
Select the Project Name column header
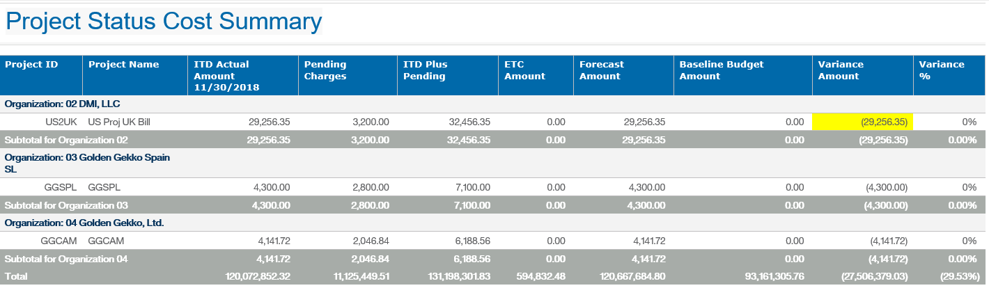click(123, 65)
